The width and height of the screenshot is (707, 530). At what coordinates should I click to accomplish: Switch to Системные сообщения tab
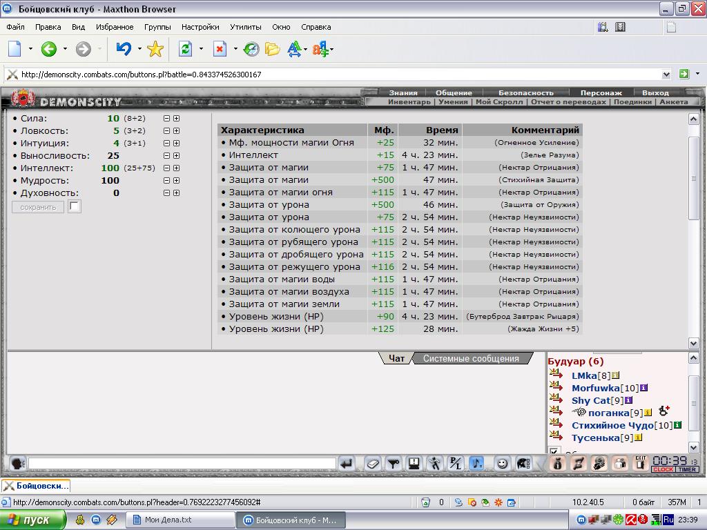[x=471, y=358]
